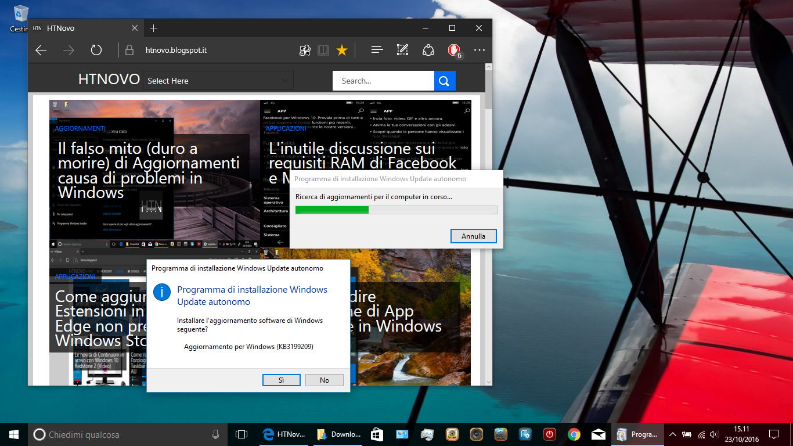
Task: Open the Action Center notification icon
Action: tap(773, 434)
